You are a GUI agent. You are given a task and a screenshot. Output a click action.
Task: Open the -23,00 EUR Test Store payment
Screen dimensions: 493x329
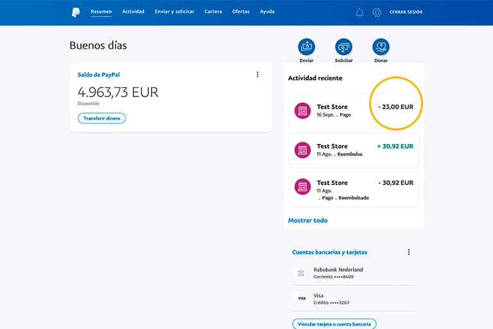pos(354,111)
